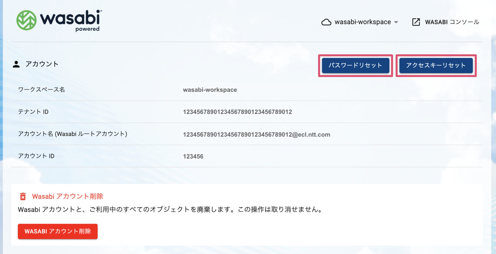496x254 pixels.
Task: Click the deletion warning sentence この操作は取り消せません
Action: tap(280, 210)
